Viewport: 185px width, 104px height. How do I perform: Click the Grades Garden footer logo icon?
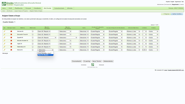click(x=92, y=65)
